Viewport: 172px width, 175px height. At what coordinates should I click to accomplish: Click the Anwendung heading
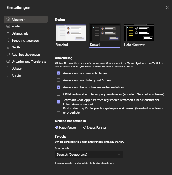pos(64,58)
